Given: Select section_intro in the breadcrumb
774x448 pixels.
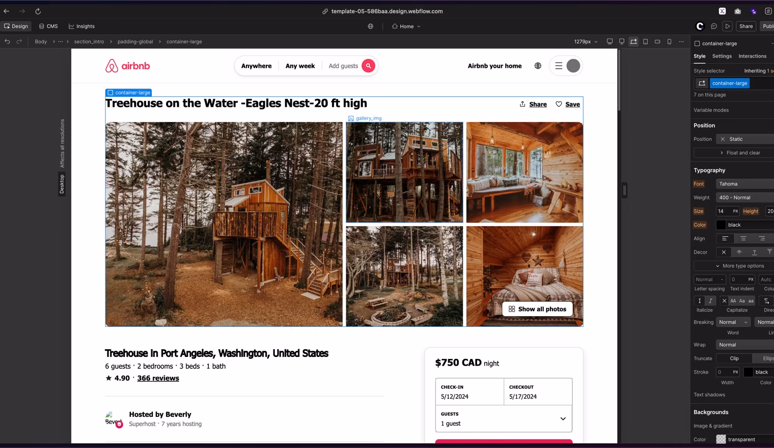Looking at the screenshot, I should 89,42.
